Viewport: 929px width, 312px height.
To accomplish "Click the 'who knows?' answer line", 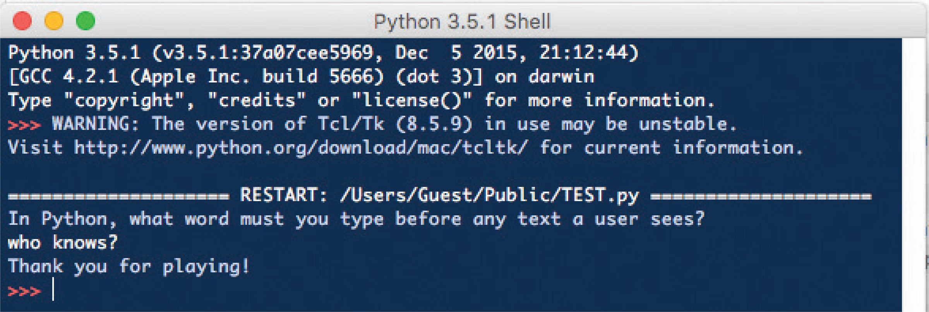I will click(x=63, y=243).
